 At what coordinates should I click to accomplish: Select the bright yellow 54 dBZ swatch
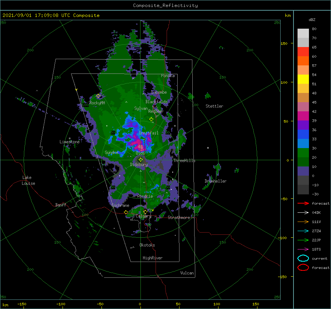tap(303, 79)
